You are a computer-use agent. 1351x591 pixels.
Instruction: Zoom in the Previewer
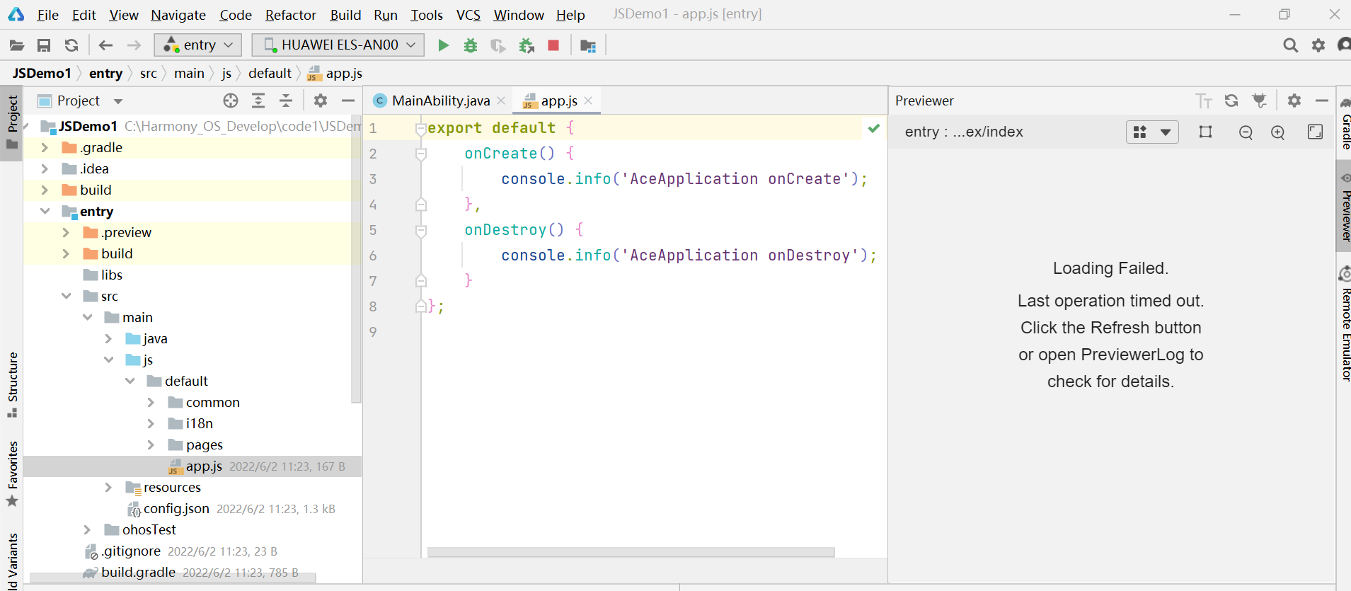(1278, 132)
